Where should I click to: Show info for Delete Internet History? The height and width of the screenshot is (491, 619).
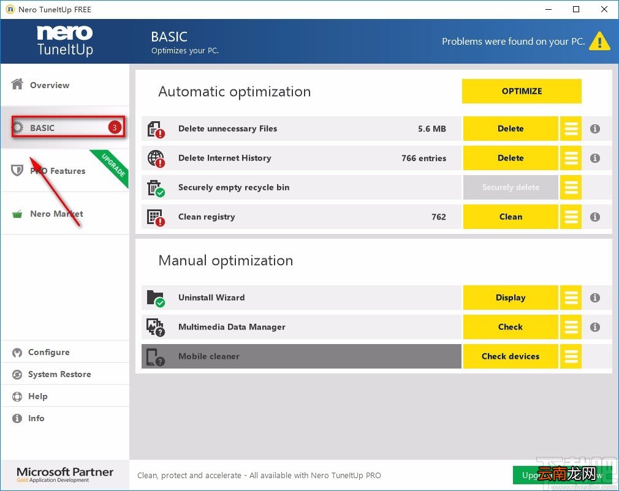pos(595,158)
